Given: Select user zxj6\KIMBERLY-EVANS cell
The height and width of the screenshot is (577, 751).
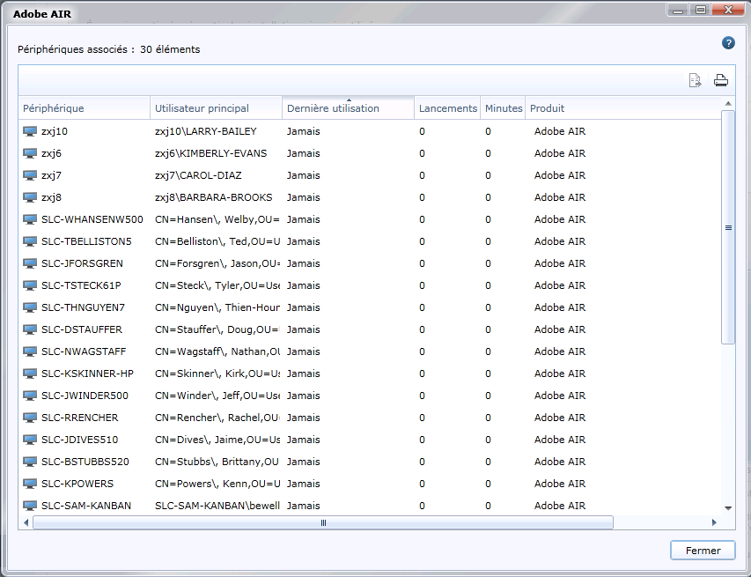Looking at the screenshot, I should pos(210,153).
